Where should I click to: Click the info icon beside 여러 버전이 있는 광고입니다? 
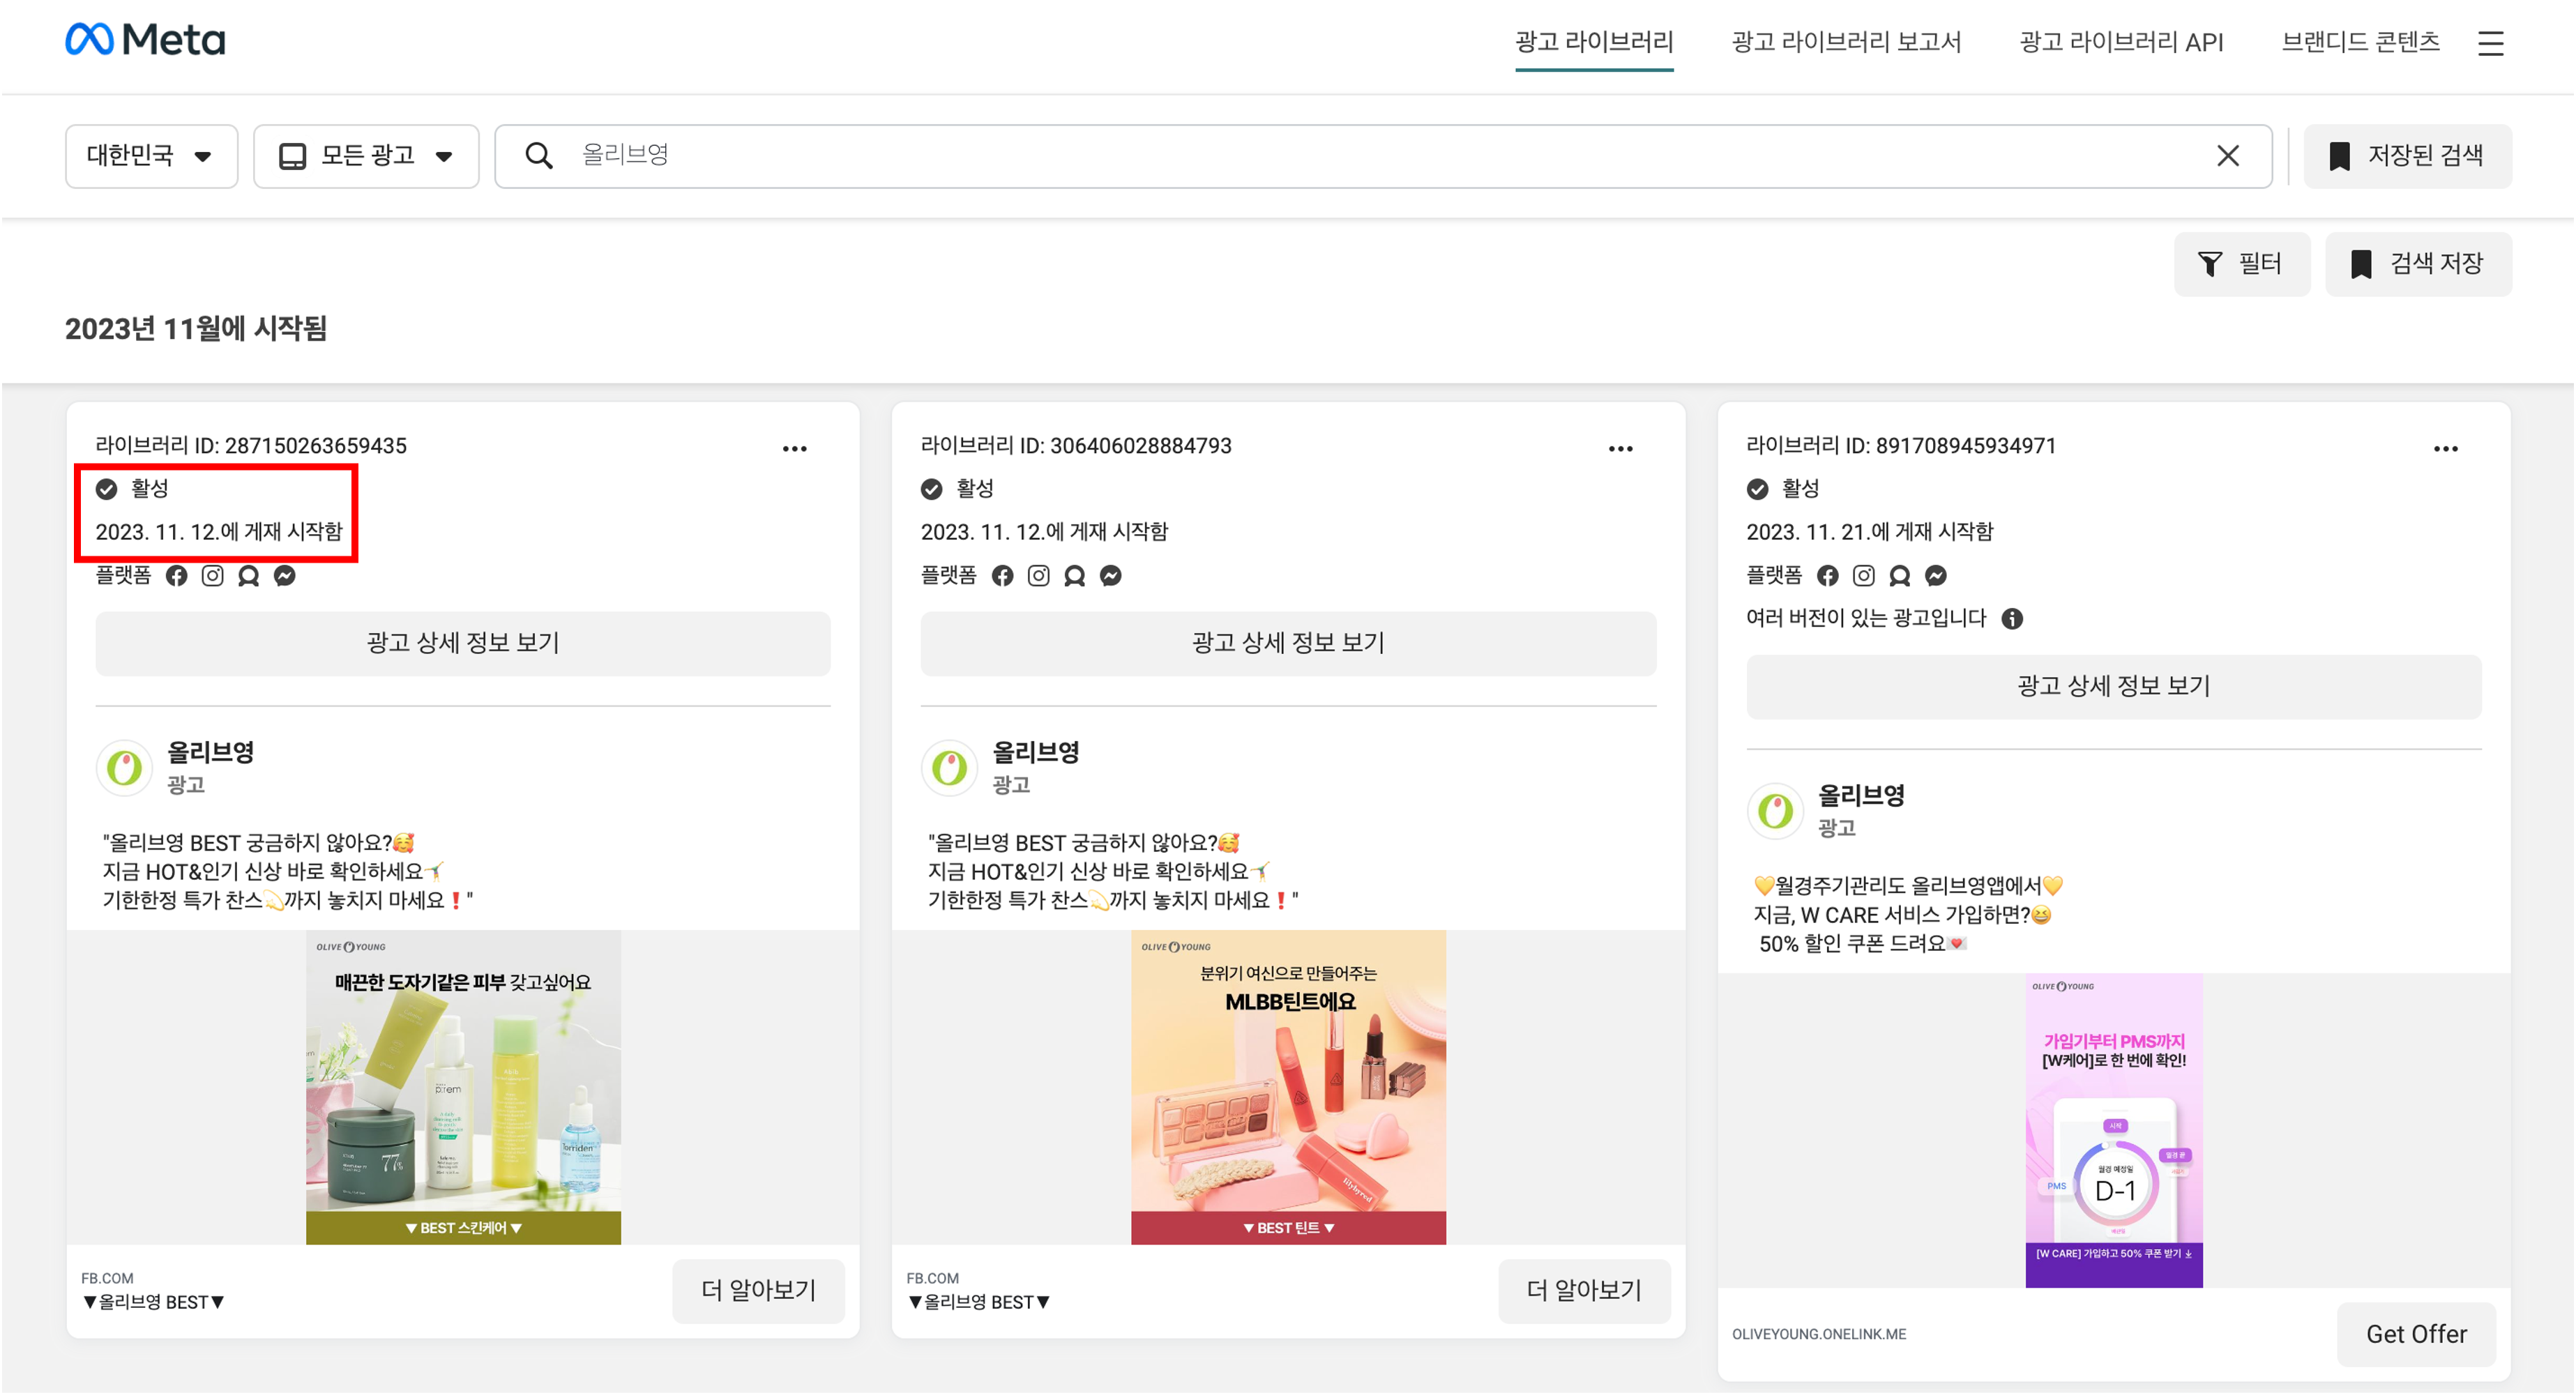[x=2012, y=619]
